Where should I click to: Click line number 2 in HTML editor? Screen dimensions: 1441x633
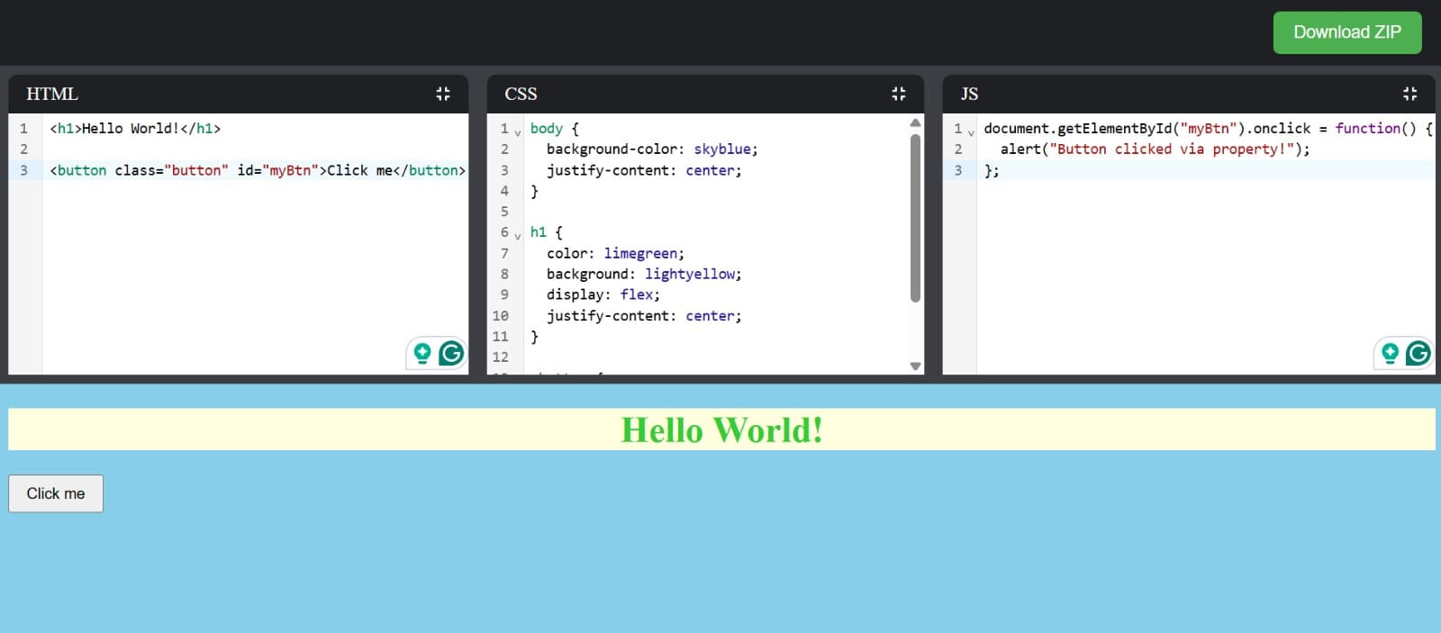[24, 149]
